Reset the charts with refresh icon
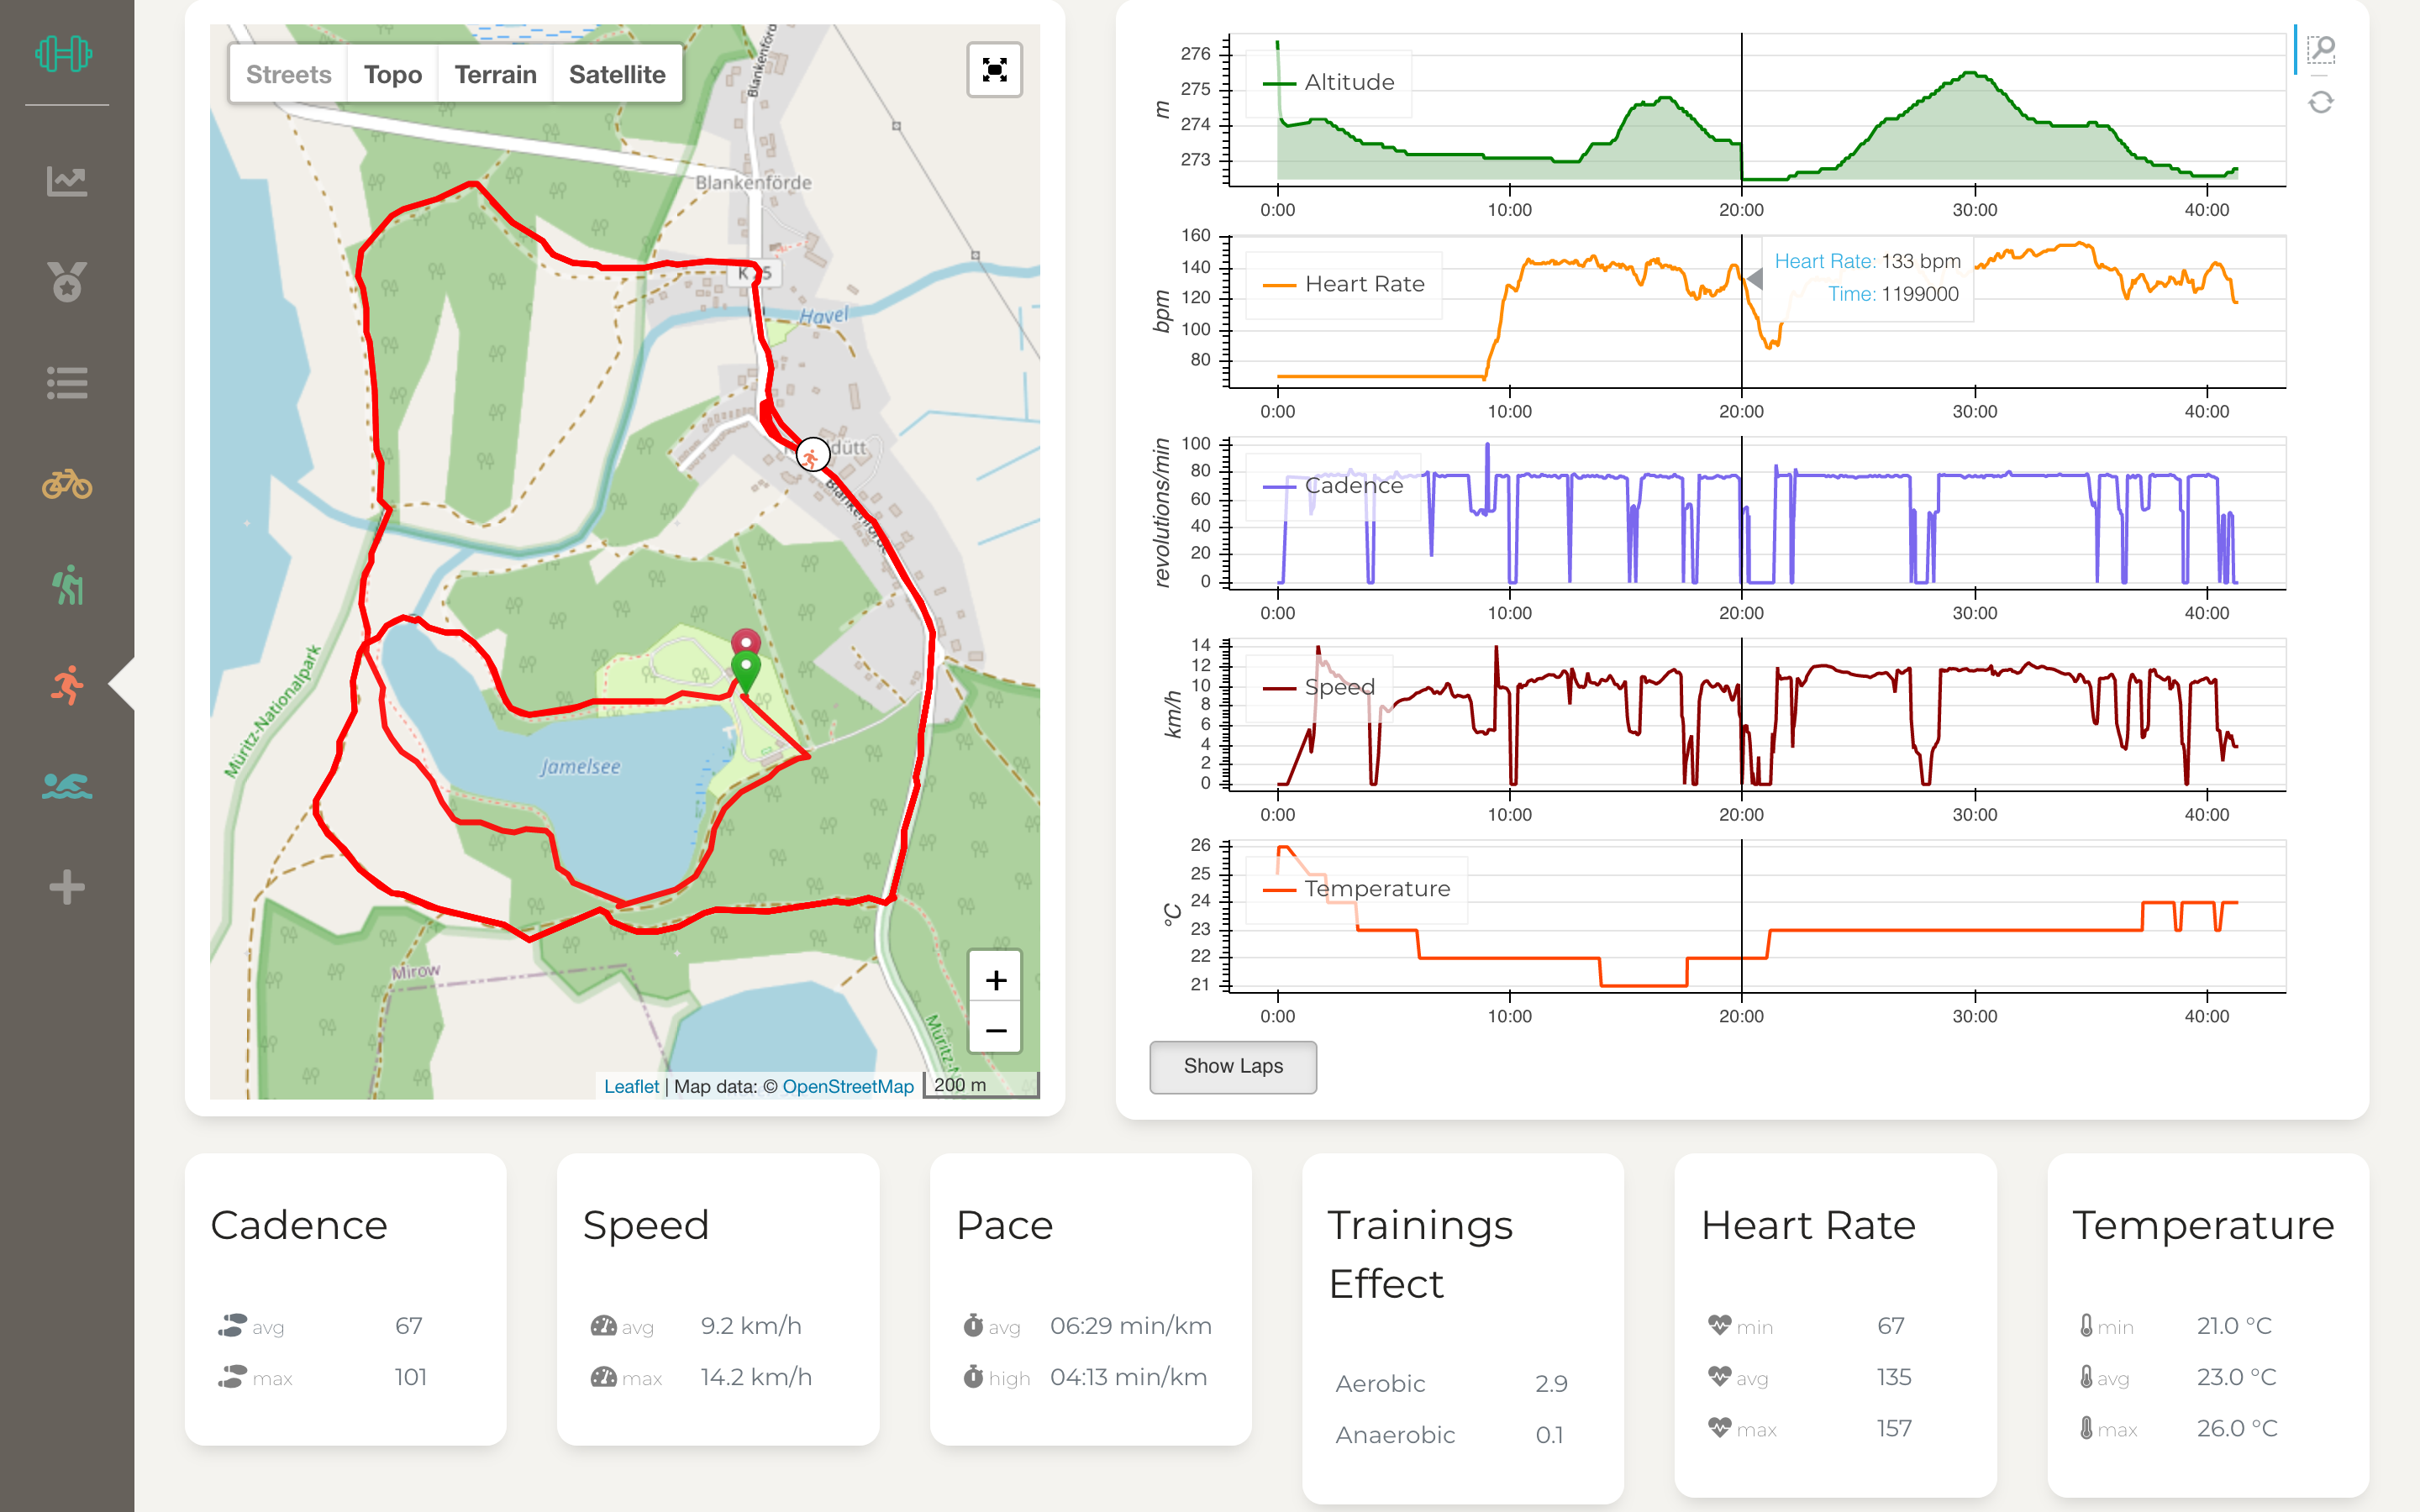 coord(2320,102)
